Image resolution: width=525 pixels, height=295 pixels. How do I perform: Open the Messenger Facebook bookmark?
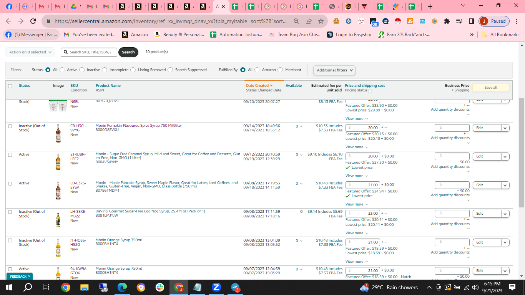coord(31,35)
